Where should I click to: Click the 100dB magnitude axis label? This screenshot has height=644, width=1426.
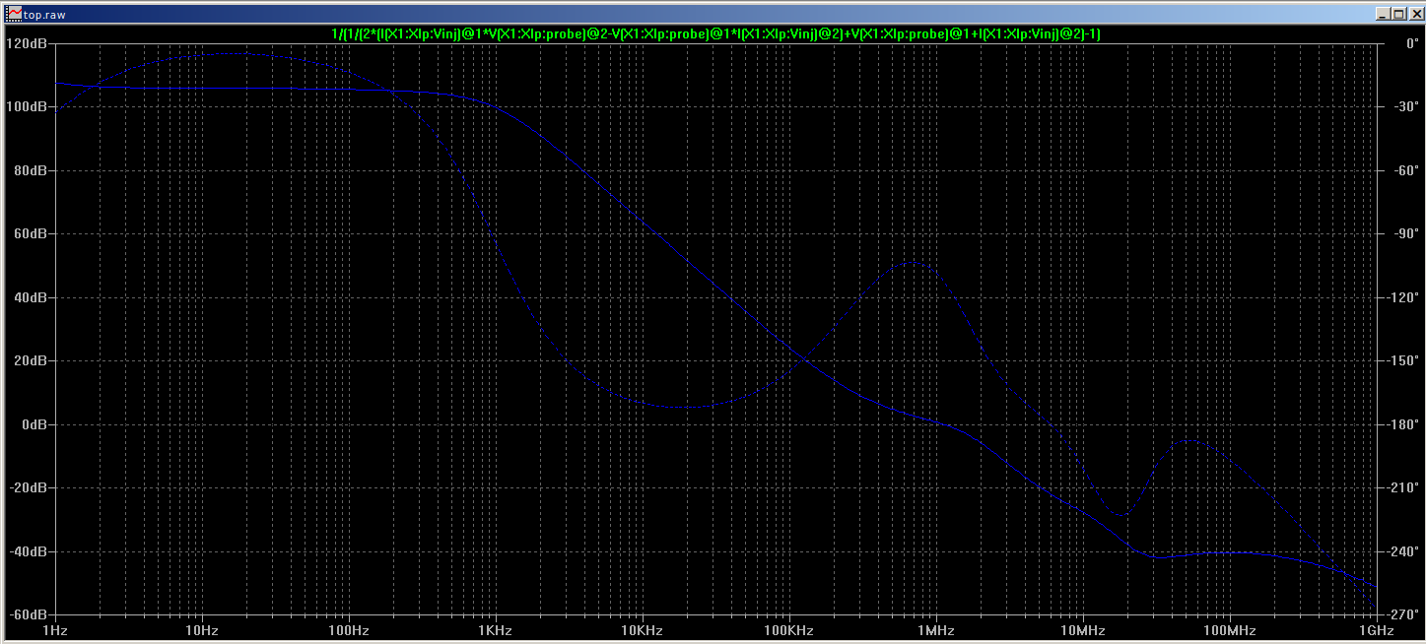27,106
